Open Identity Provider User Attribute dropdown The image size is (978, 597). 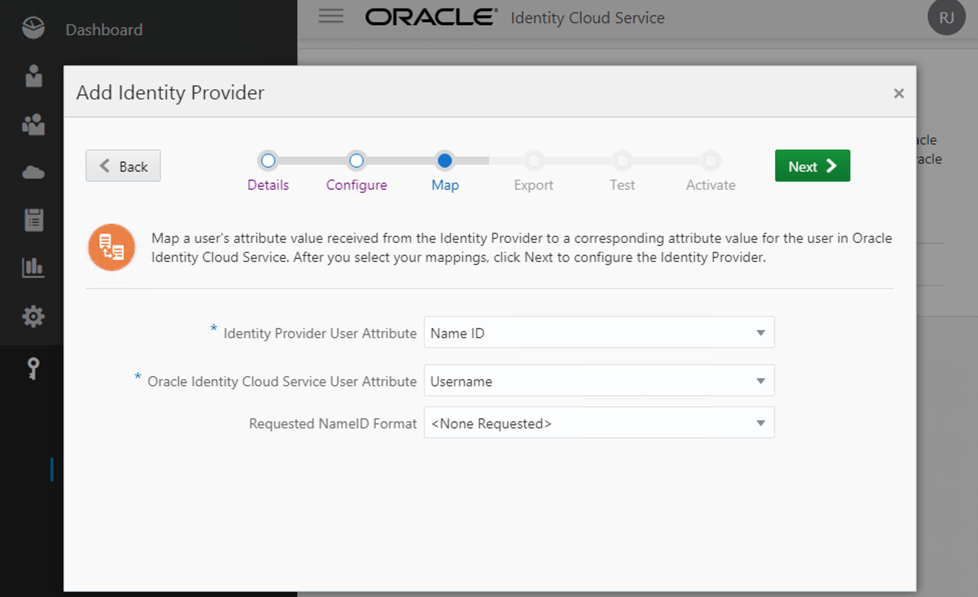[599, 332]
